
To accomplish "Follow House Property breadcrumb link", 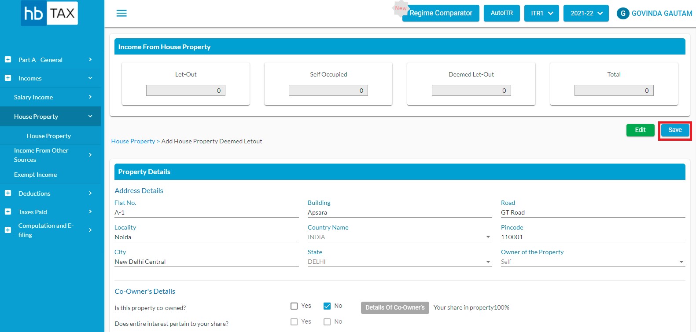I will 133,141.
